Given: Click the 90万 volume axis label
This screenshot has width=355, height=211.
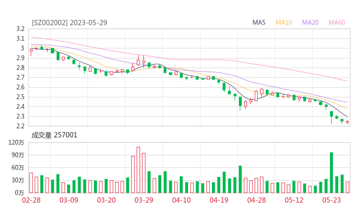Looking at the screenshot, I should pyautogui.click(x=18, y=155).
